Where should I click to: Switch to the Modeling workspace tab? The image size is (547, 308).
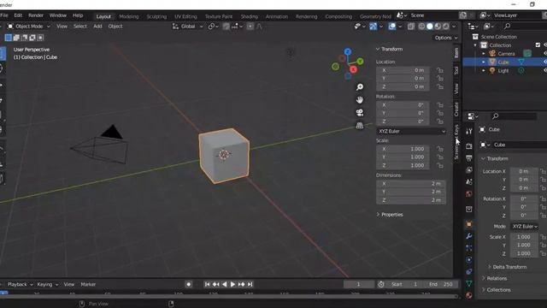point(129,16)
